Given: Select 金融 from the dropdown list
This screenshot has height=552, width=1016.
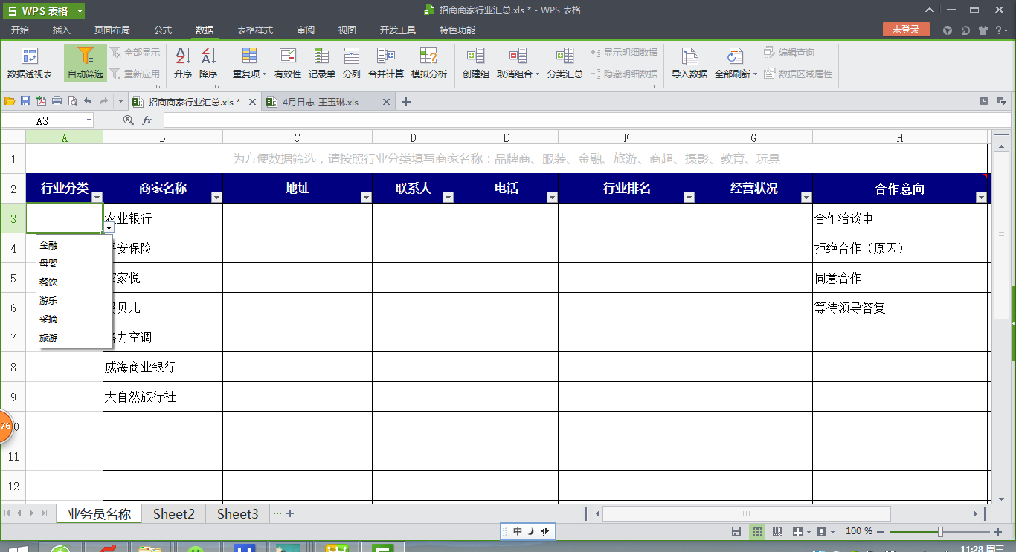Looking at the screenshot, I should pyautogui.click(x=48, y=245).
